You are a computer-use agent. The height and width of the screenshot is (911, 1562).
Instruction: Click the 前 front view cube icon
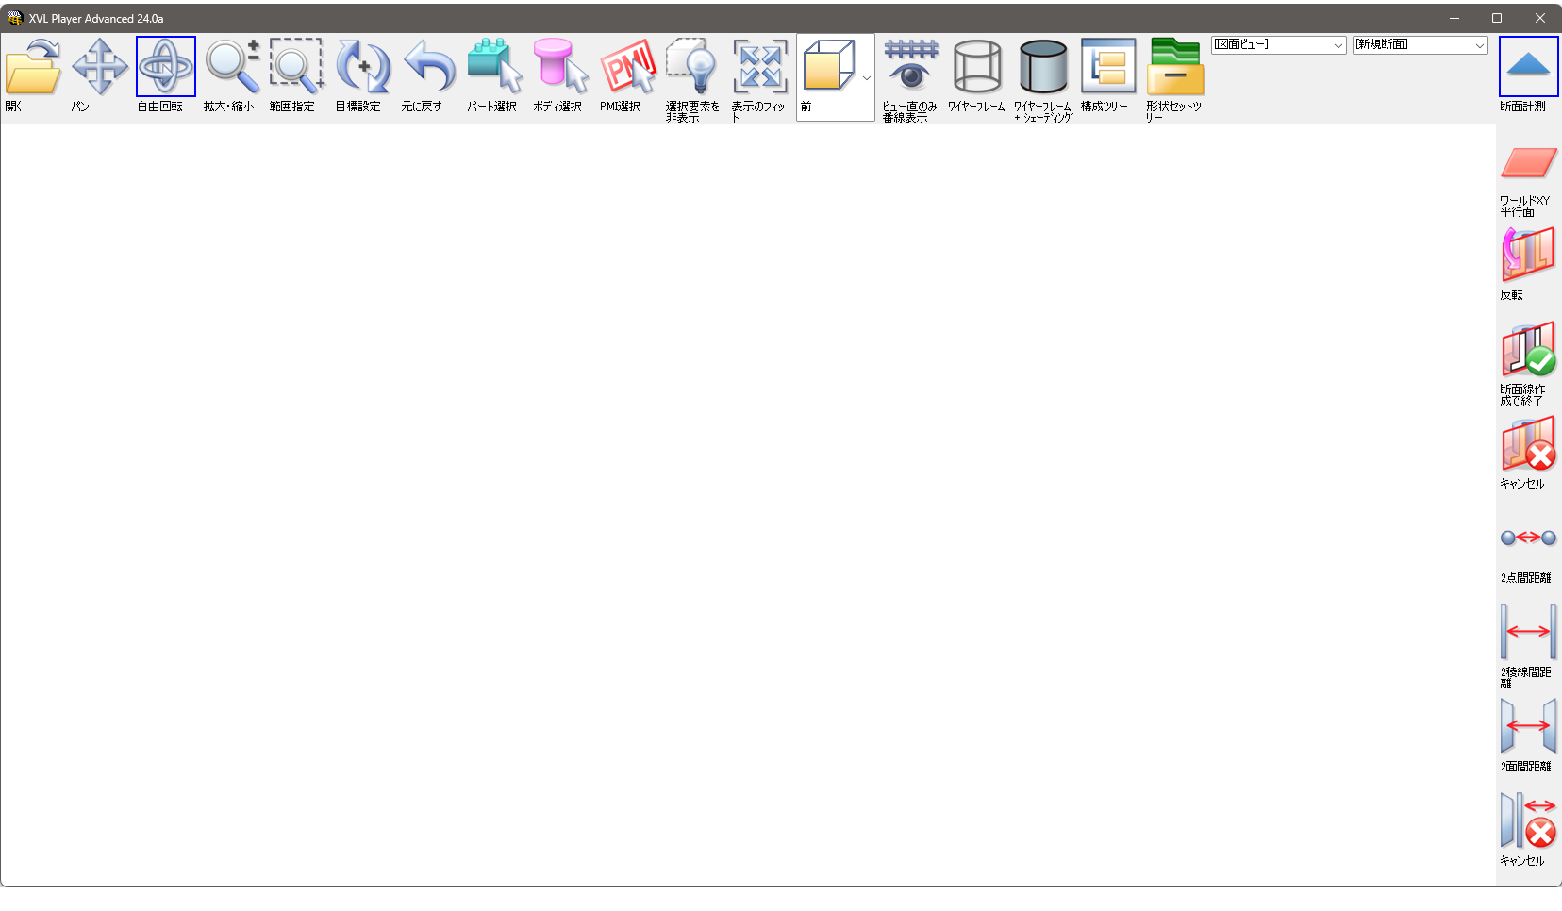coord(829,65)
